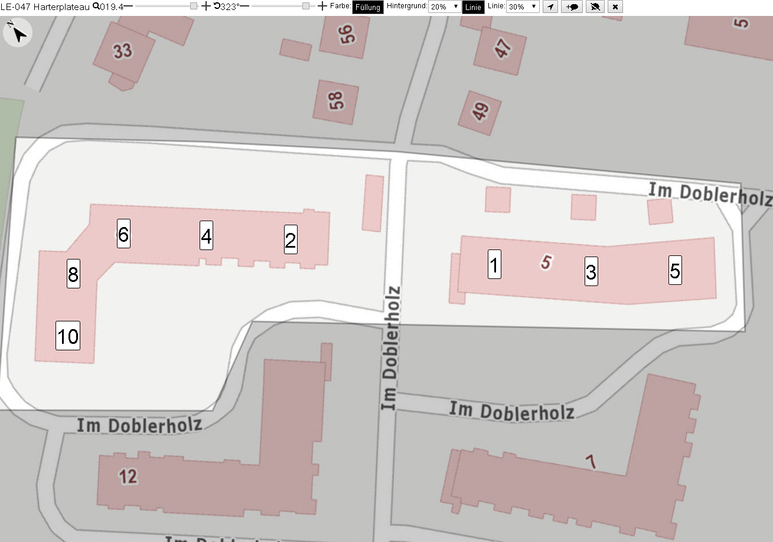Viewport: 773px width, 542px height.
Task: Click the rotation increase plus before Farbe
Action: pos(322,6)
